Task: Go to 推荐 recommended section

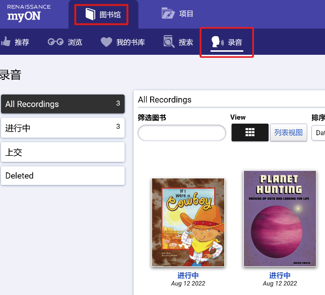Action: (x=15, y=42)
